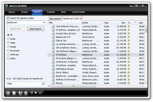
Task: Switch to the New search tab
Action: coord(55,18)
